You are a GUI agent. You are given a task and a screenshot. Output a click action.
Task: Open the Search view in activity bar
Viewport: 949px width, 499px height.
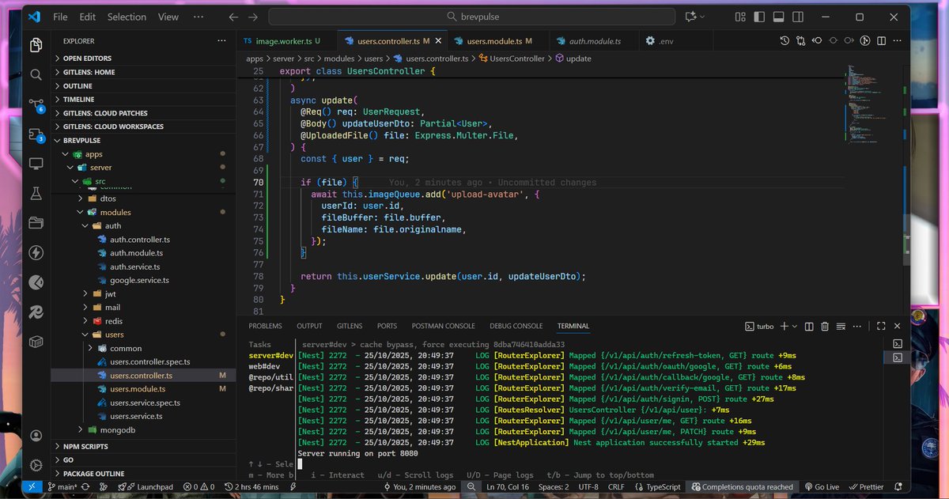click(x=36, y=74)
